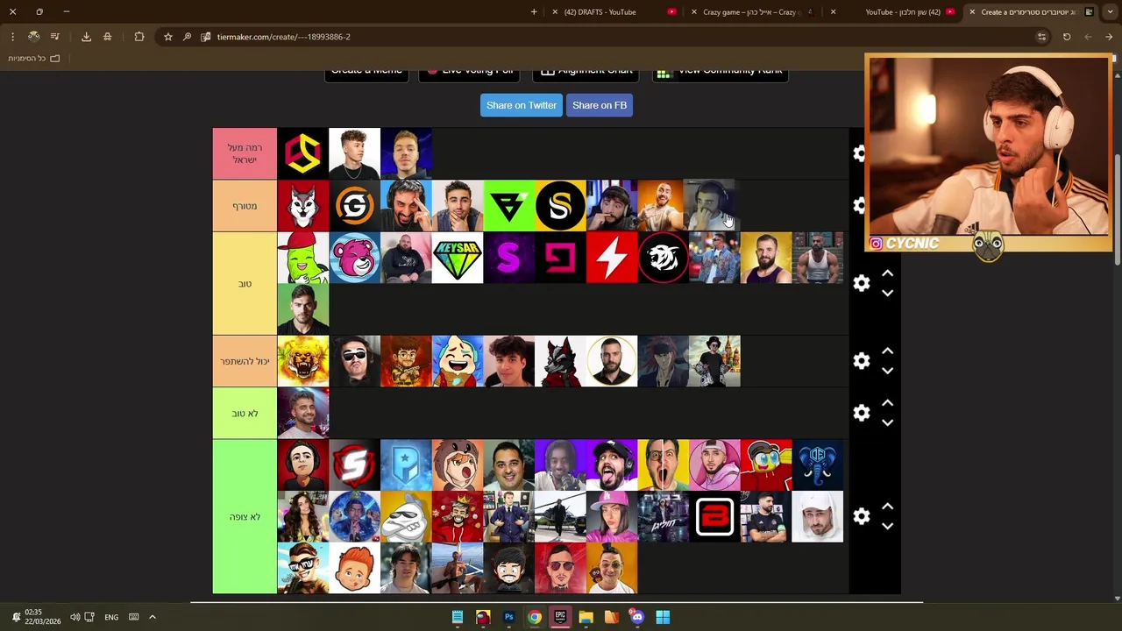Click Share on FB button
Screen dimensions: 1122x631
(600, 105)
